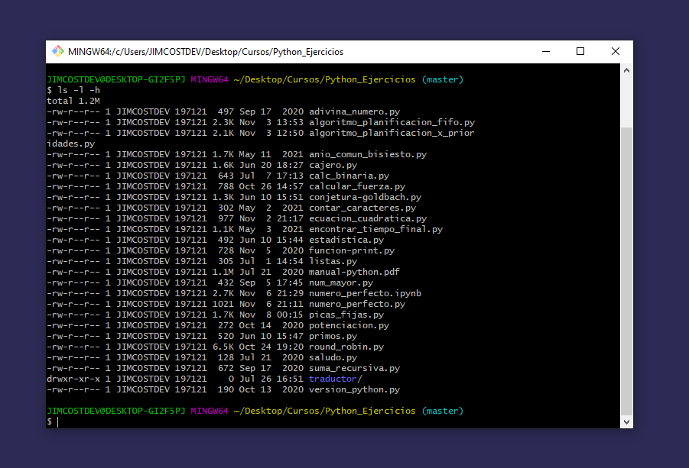Click the scrollbar down arrow

(x=626, y=421)
